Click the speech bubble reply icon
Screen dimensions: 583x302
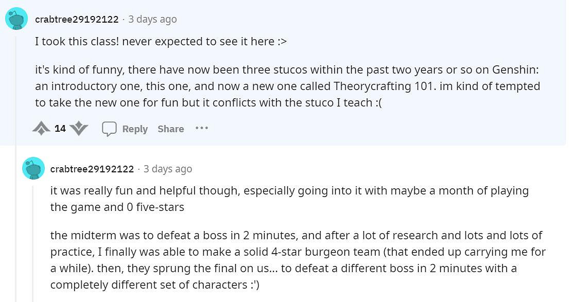pos(109,129)
